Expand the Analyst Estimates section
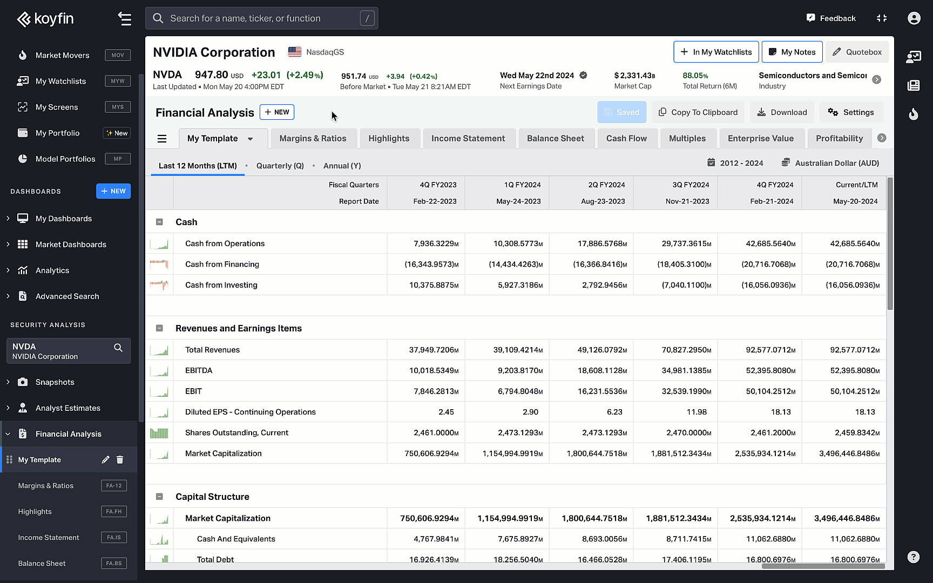Image resolution: width=933 pixels, height=583 pixels. pos(8,408)
